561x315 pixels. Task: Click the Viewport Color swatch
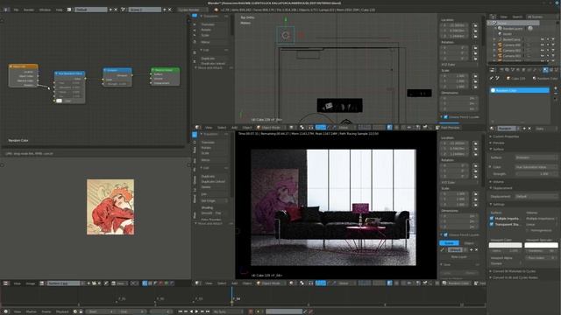(505, 245)
